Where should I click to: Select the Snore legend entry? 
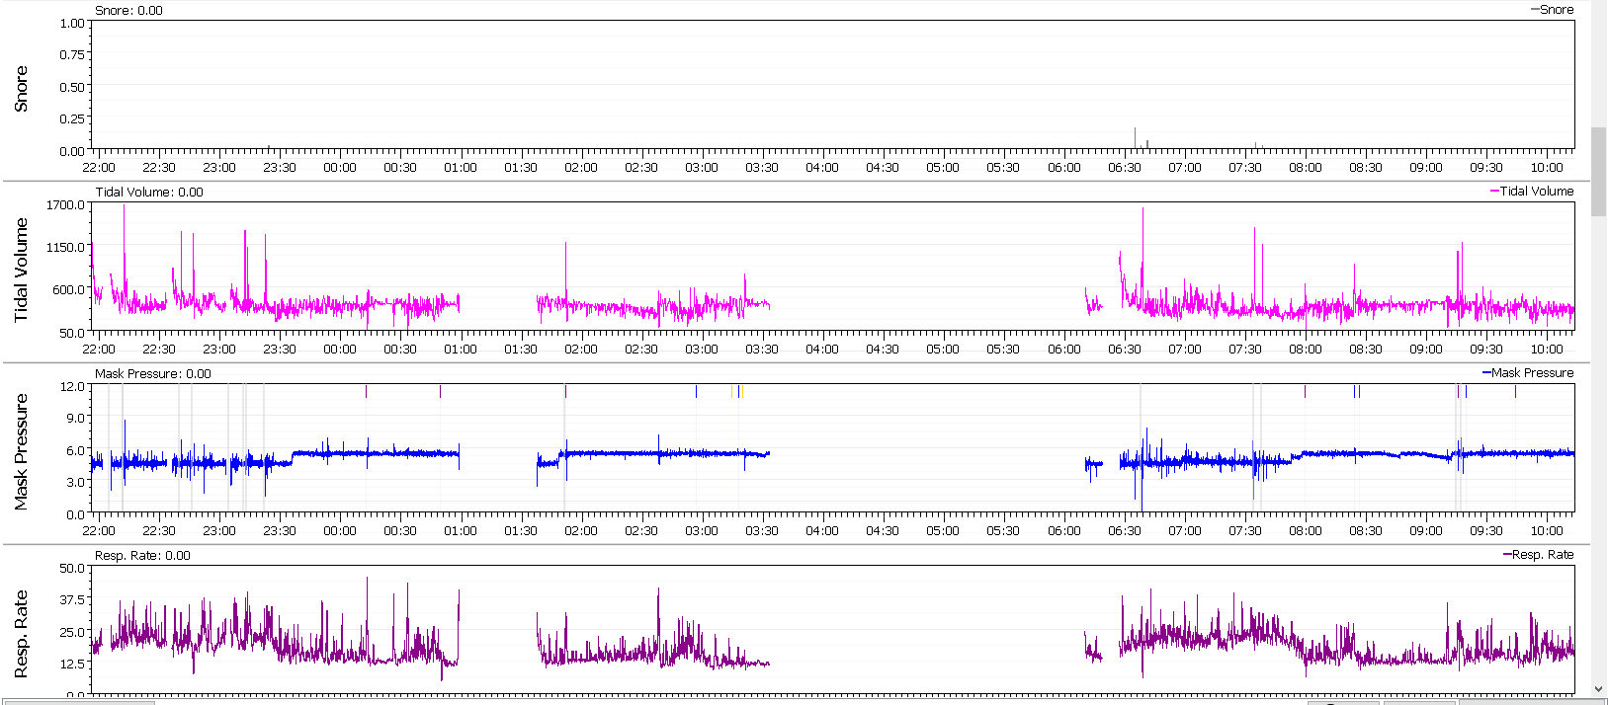(1552, 9)
